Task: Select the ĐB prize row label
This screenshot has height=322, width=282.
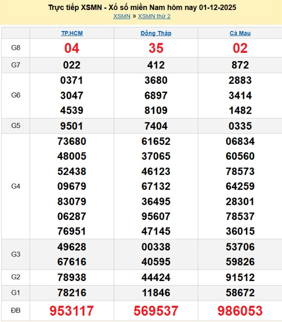Action: (15, 311)
